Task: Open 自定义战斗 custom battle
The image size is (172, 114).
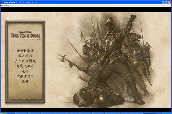Action: click(25, 66)
